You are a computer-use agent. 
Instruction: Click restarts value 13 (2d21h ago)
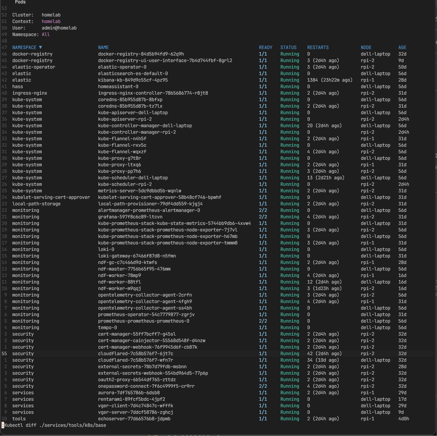coord(326,178)
